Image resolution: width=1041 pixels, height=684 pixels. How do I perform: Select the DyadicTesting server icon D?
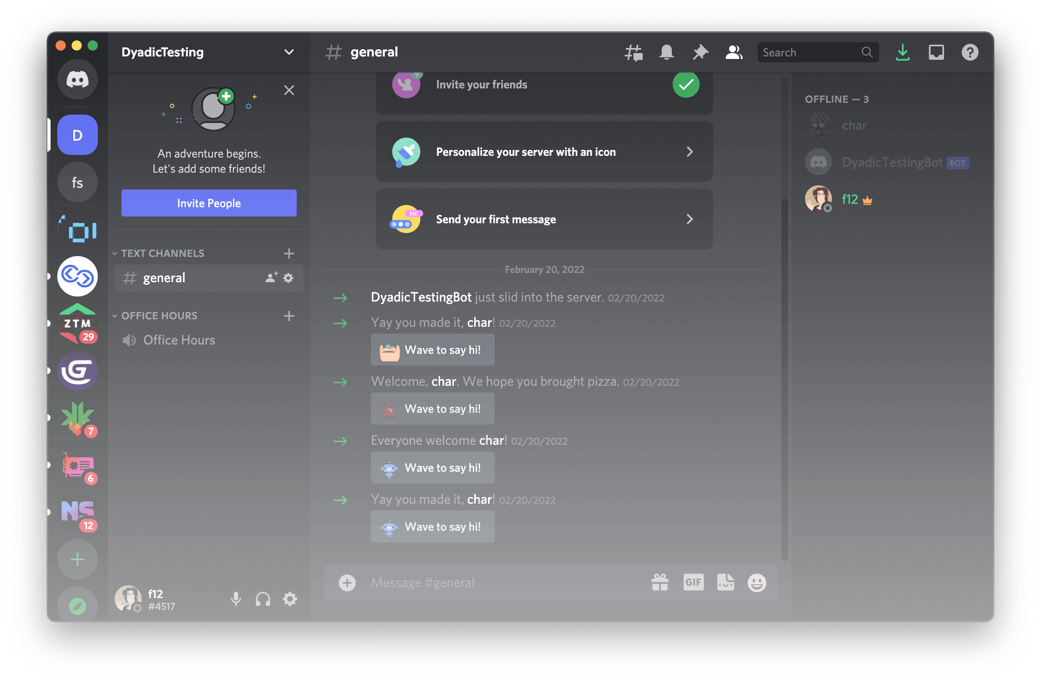(78, 136)
